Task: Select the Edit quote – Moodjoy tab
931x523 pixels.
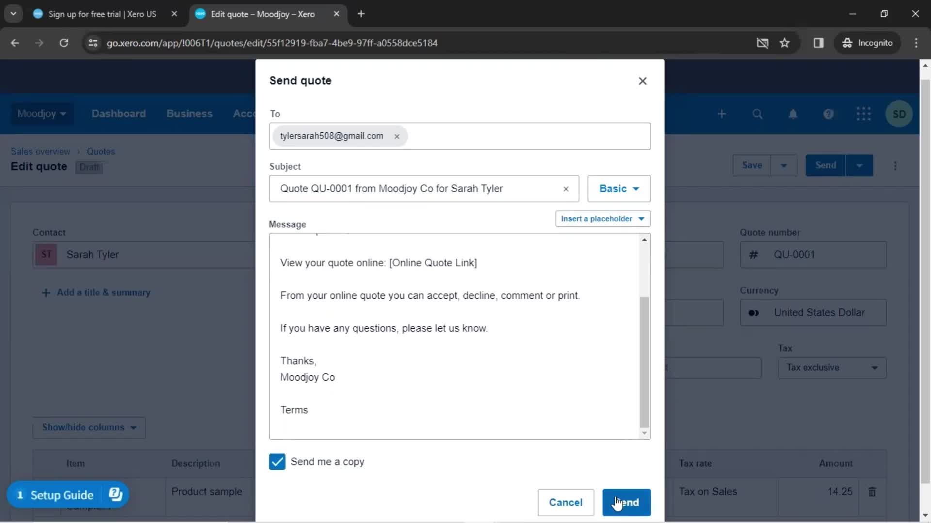Action: point(262,14)
